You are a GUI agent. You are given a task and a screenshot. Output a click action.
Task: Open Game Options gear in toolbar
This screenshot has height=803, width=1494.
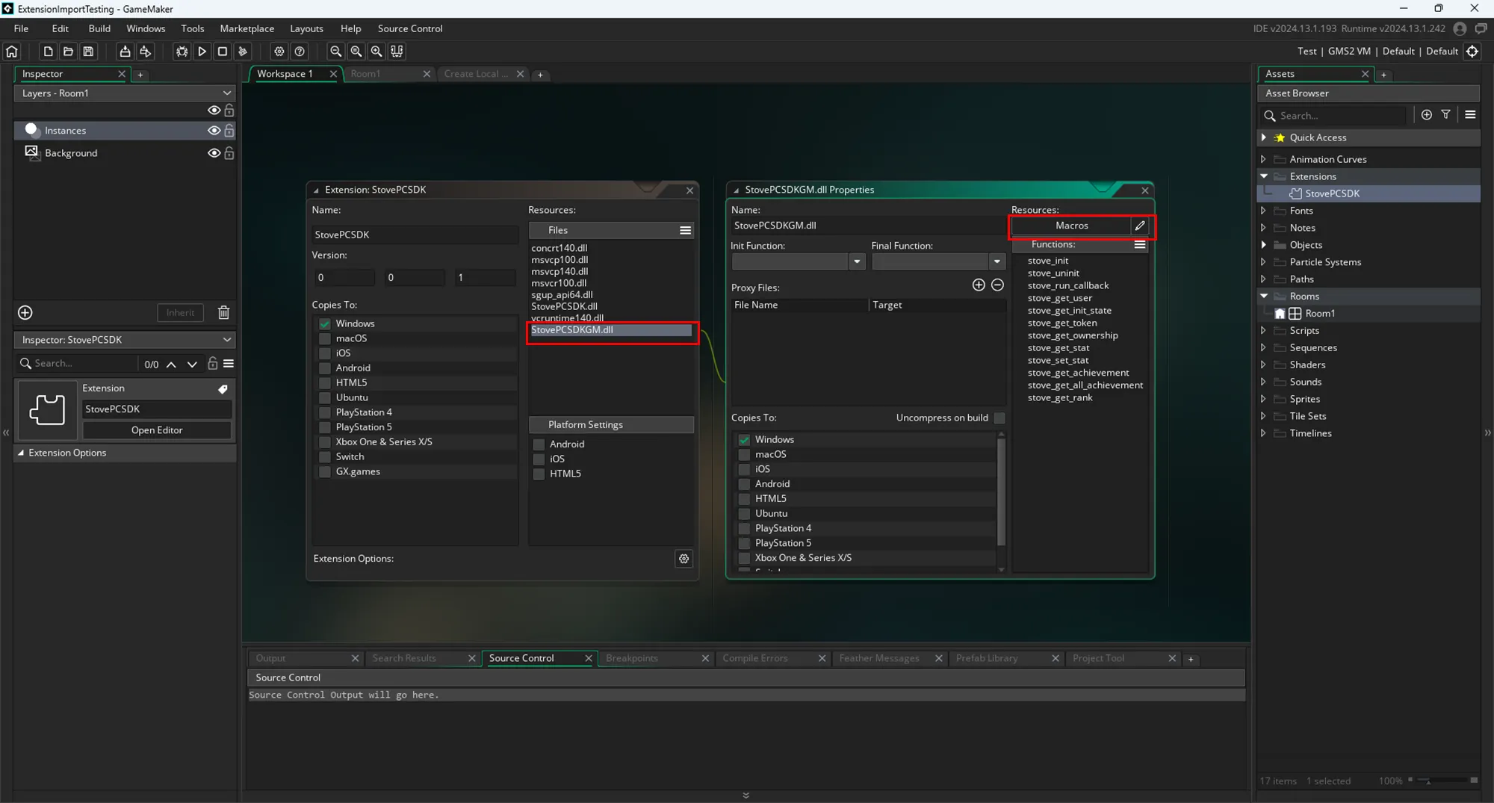(279, 52)
